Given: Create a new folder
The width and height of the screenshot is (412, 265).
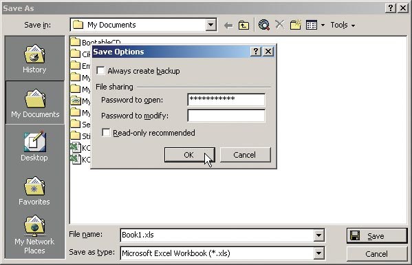Looking at the screenshot, I should coord(295,25).
